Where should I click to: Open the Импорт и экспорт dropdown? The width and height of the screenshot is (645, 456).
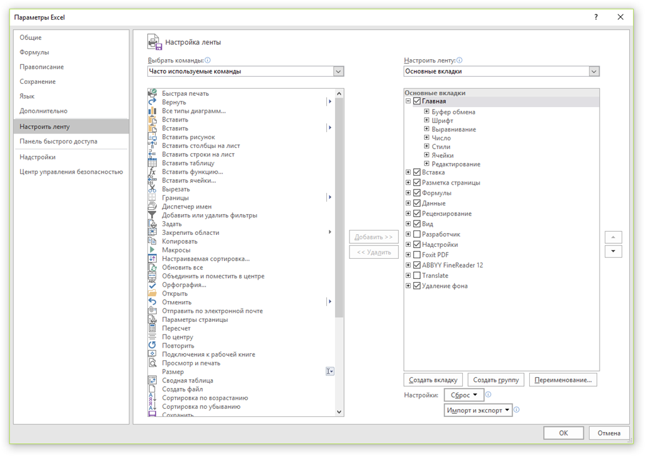point(478,410)
